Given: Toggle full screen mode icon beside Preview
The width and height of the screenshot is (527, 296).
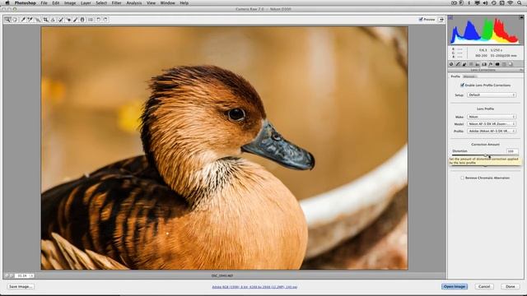Looking at the screenshot, I should coord(441,20).
